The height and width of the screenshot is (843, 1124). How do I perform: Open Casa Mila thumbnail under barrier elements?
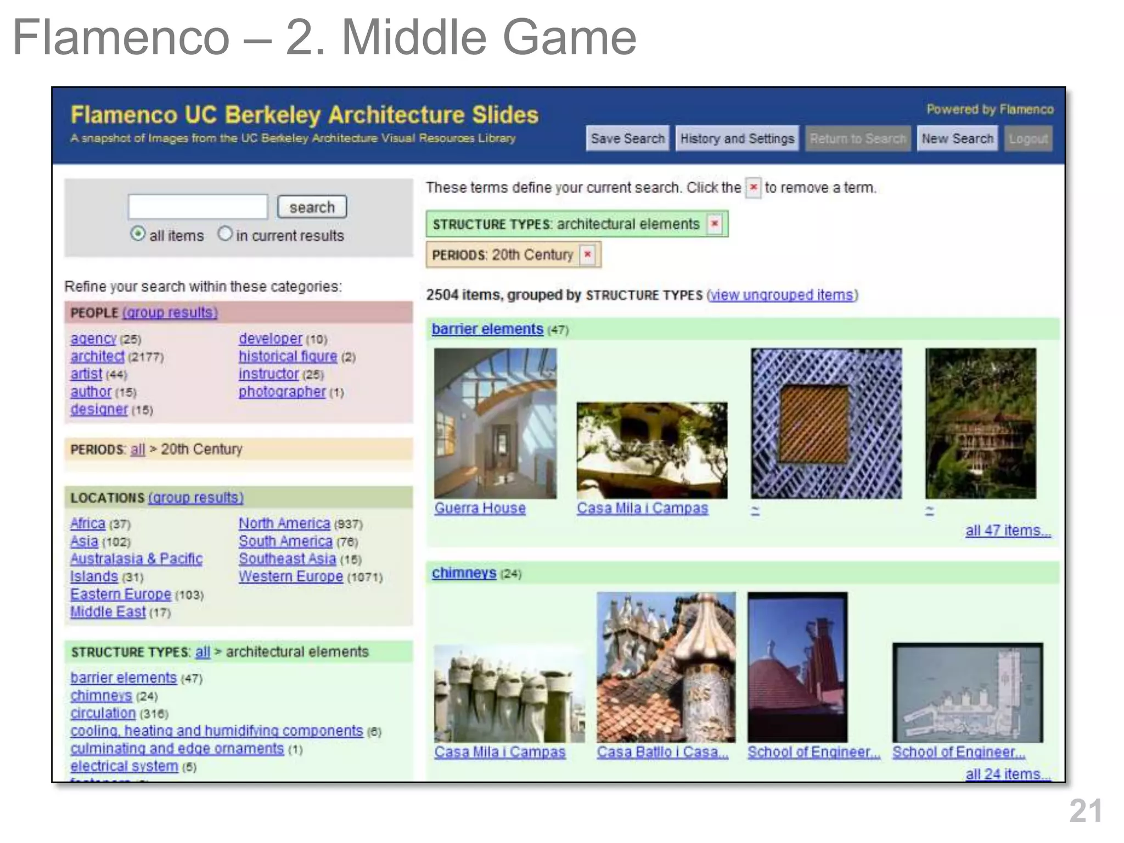coord(652,451)
